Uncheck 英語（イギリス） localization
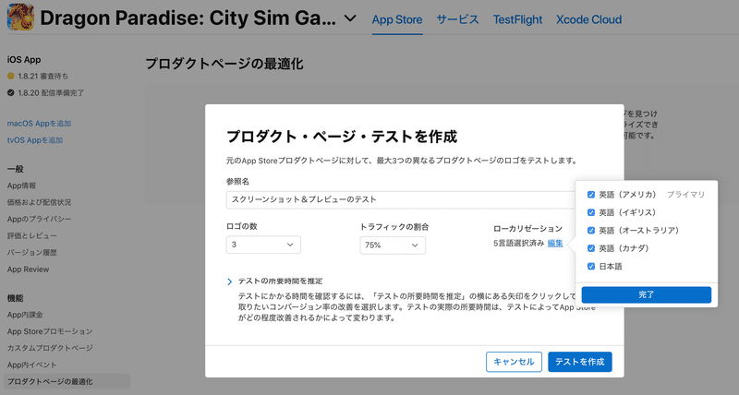 591,212
